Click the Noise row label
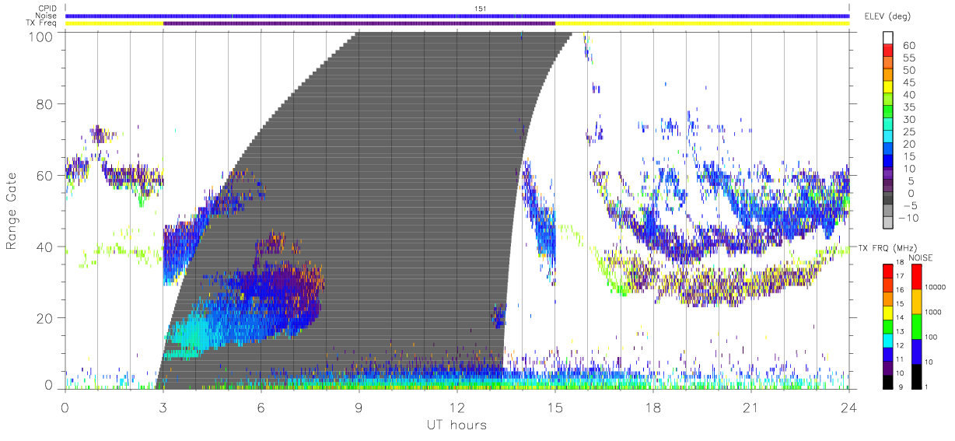The width and height of the screenshot is (955, 441). (47, 16)
